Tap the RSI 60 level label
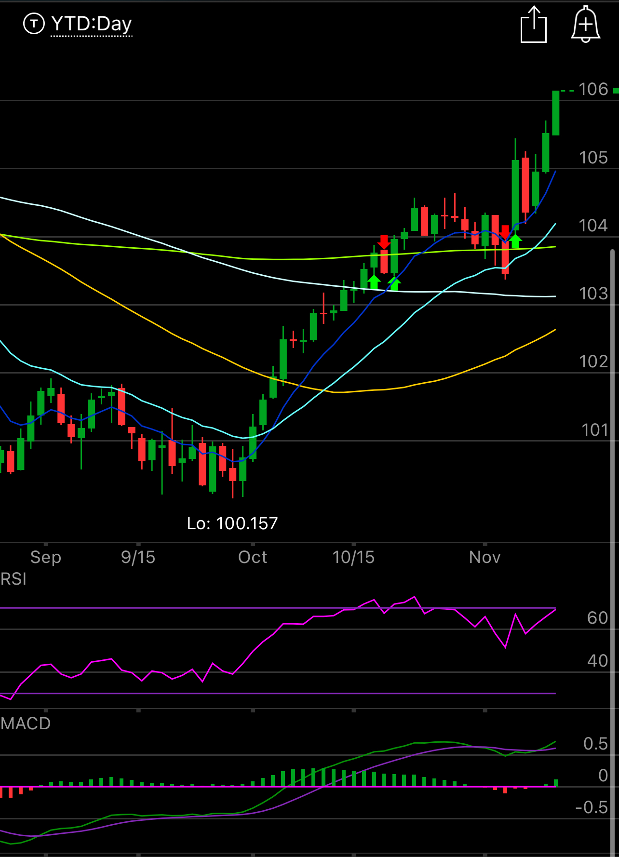 [x=597, y=618]
